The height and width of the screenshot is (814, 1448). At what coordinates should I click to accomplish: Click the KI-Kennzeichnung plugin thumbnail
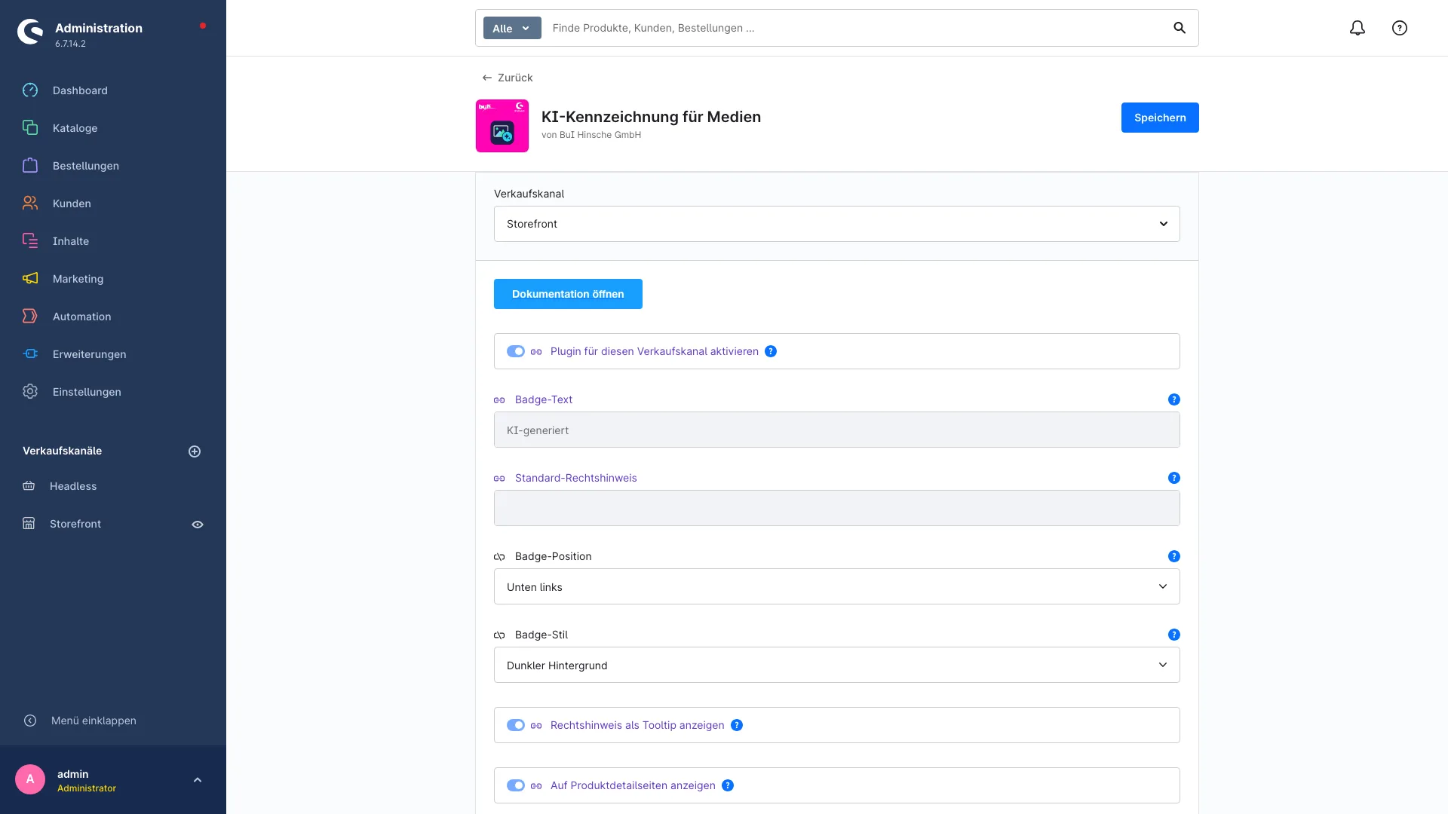502,126
